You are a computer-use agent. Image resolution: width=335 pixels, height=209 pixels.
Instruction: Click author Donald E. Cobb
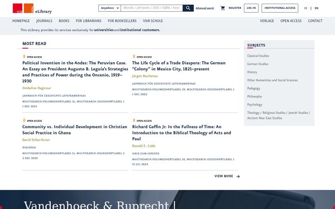point(144,146)
